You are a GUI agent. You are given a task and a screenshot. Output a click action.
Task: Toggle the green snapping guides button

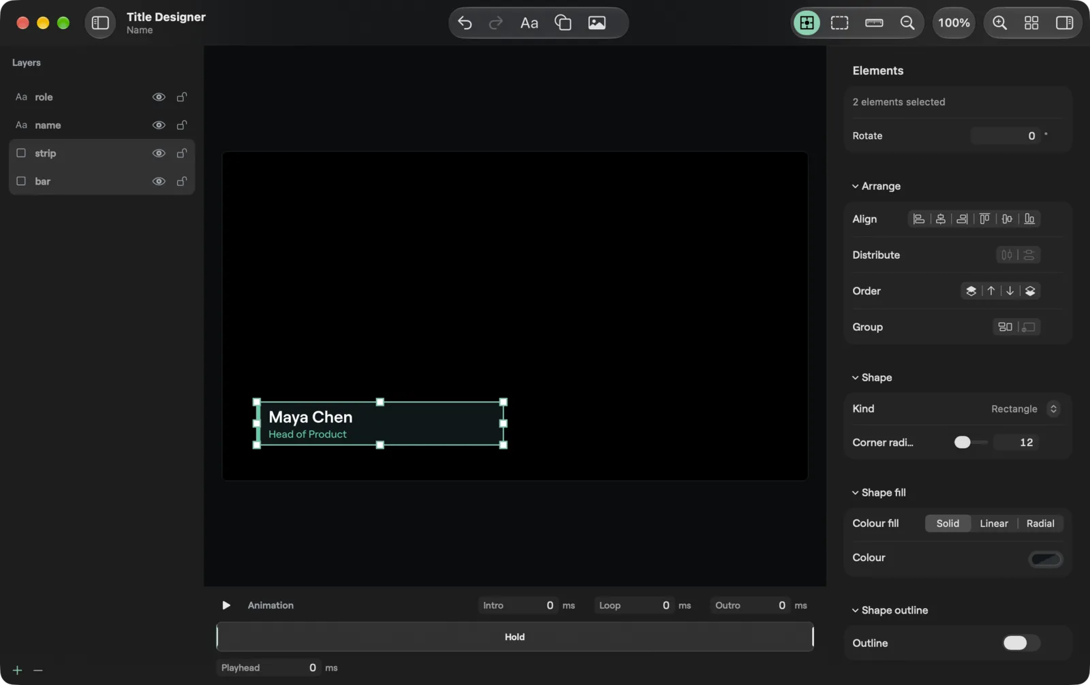[x=807, y=22]
